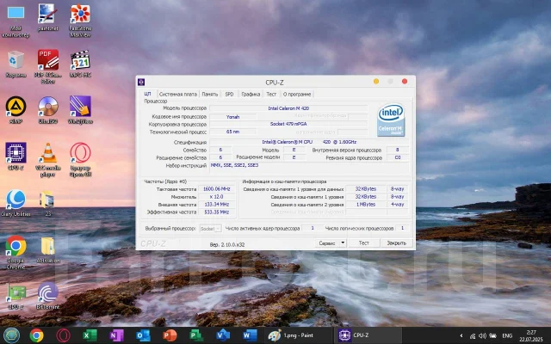Viewport: 551px width, 344px height.
Task: Launch OneNote from the taskbar
Action: 116,335
